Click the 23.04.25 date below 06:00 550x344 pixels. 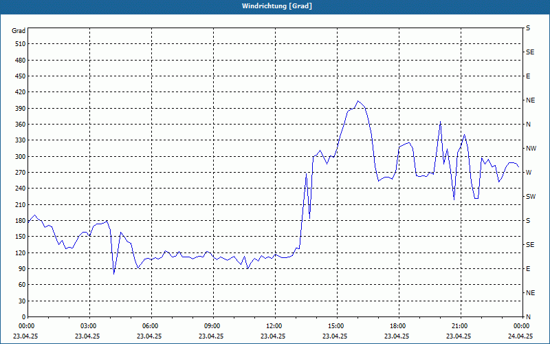coord(149,336)
